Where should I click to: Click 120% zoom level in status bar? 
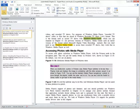tap(118, 107)
